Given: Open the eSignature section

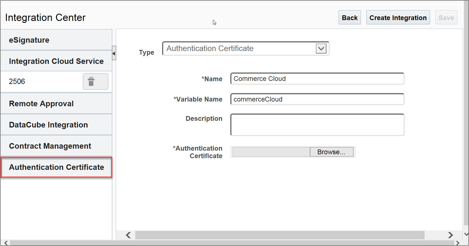Looking at the screenshot, I should click(56, 40).
